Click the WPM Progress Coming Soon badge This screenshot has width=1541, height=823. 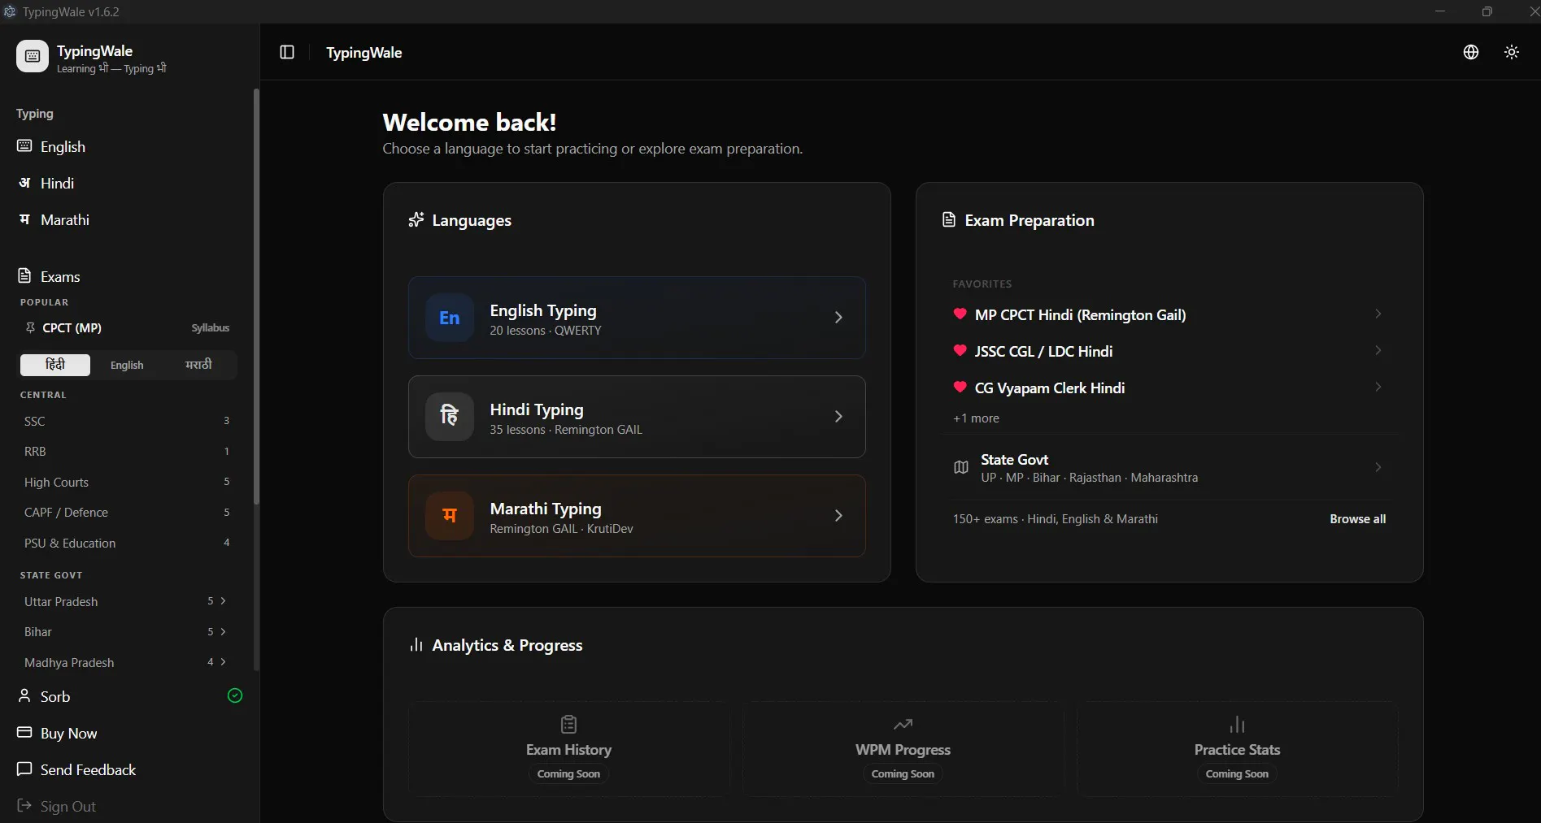click(x=903, y=774)
